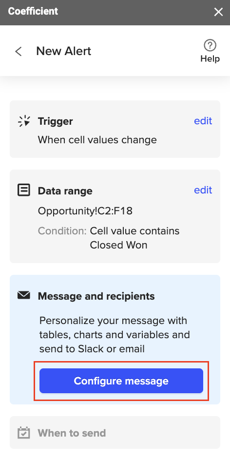The height and width of the screenshot is (459, 230).
Task: Click the envelope icon for Message and recipients
Action: 24,295
